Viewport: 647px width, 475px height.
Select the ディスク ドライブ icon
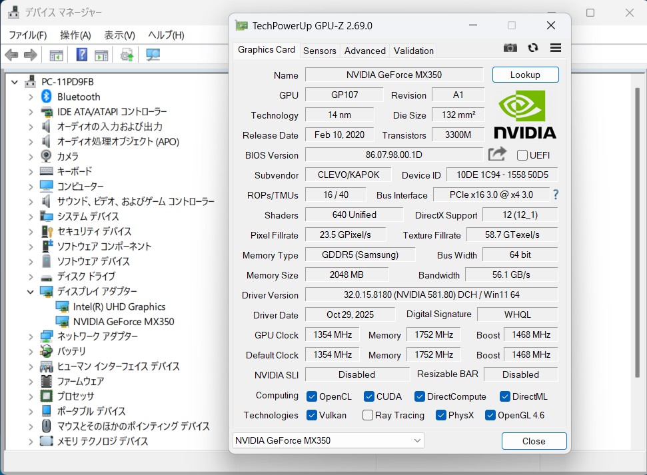tap(46, 277)
